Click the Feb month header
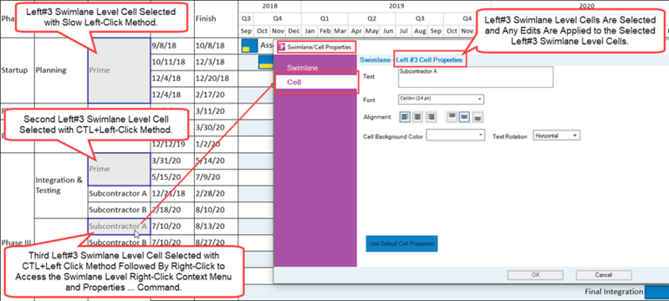Screen dimensions: 669x301 click(x=325, y=31)
